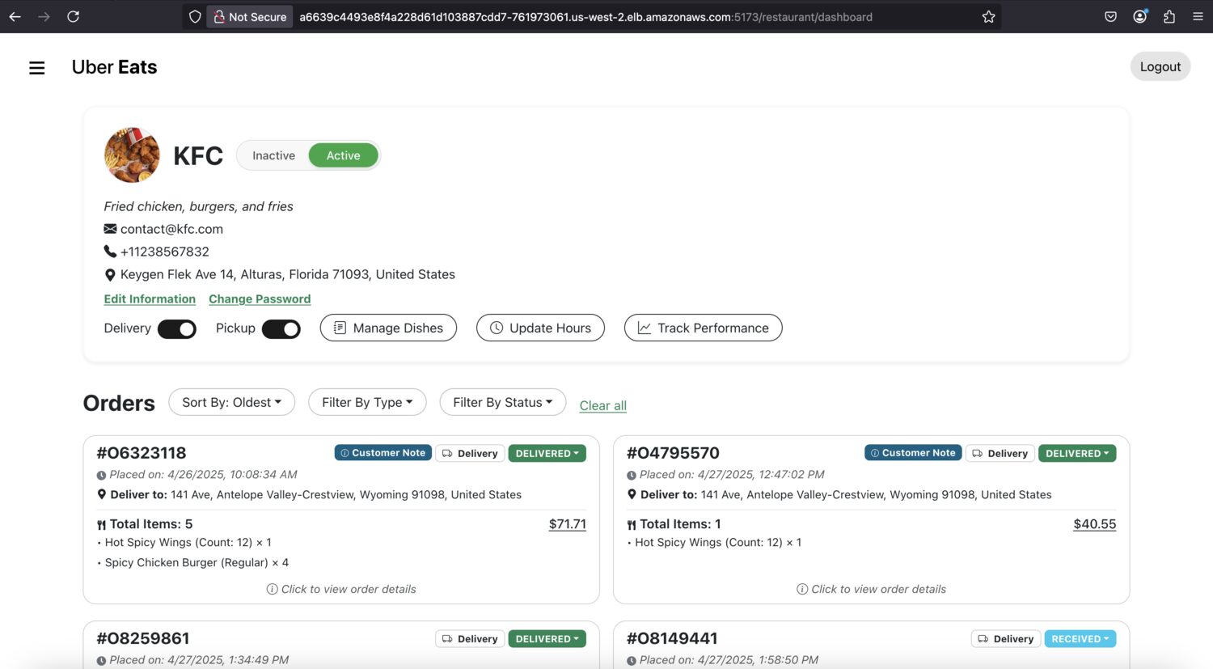Reload the page with the refresh icon
Screen dimensions: 1213x669
coord(73,16)
